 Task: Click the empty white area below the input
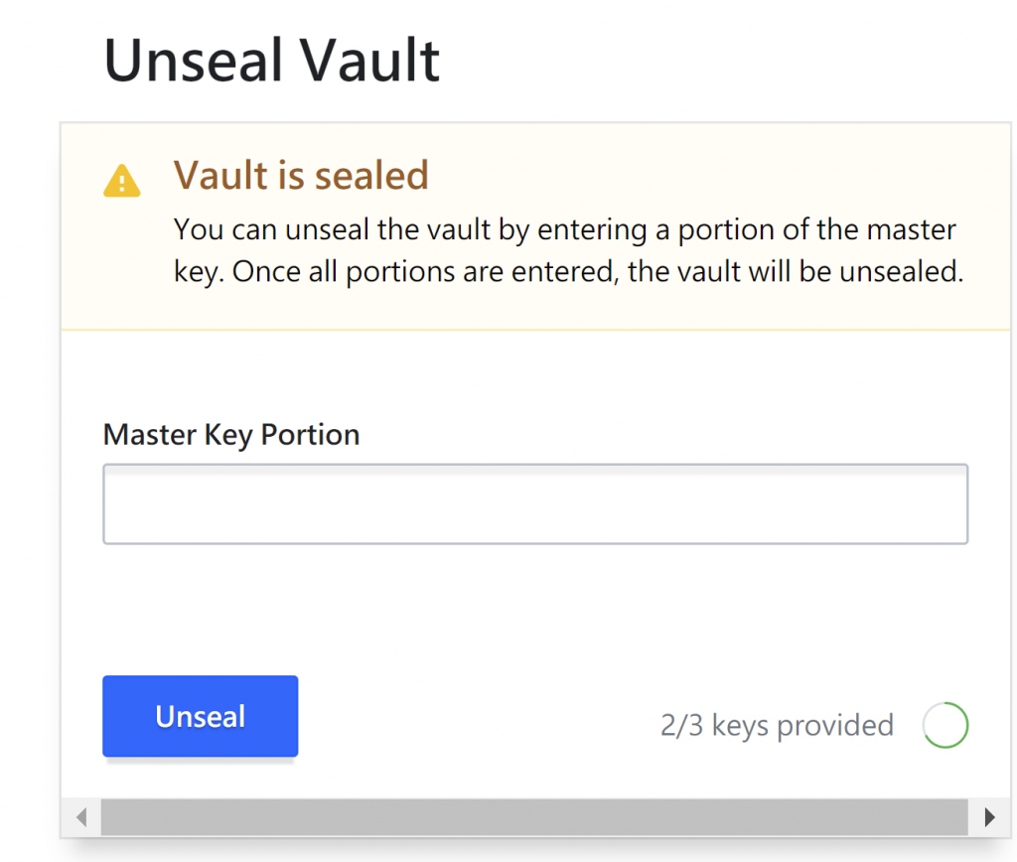[x=534, y=606]
